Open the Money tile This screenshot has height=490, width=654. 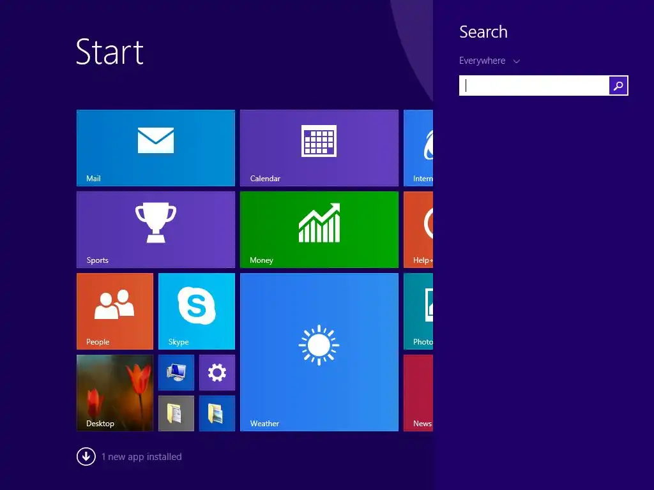point(319,230)
